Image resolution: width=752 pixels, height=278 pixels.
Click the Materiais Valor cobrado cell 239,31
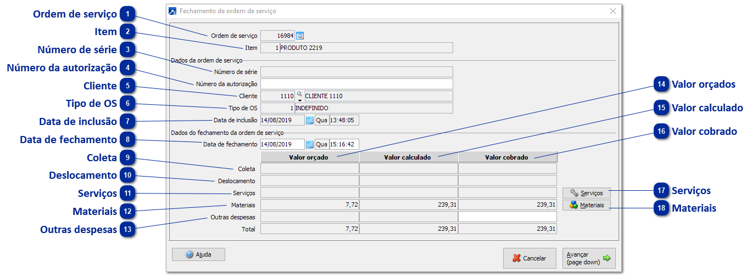(x=508, y=205)
